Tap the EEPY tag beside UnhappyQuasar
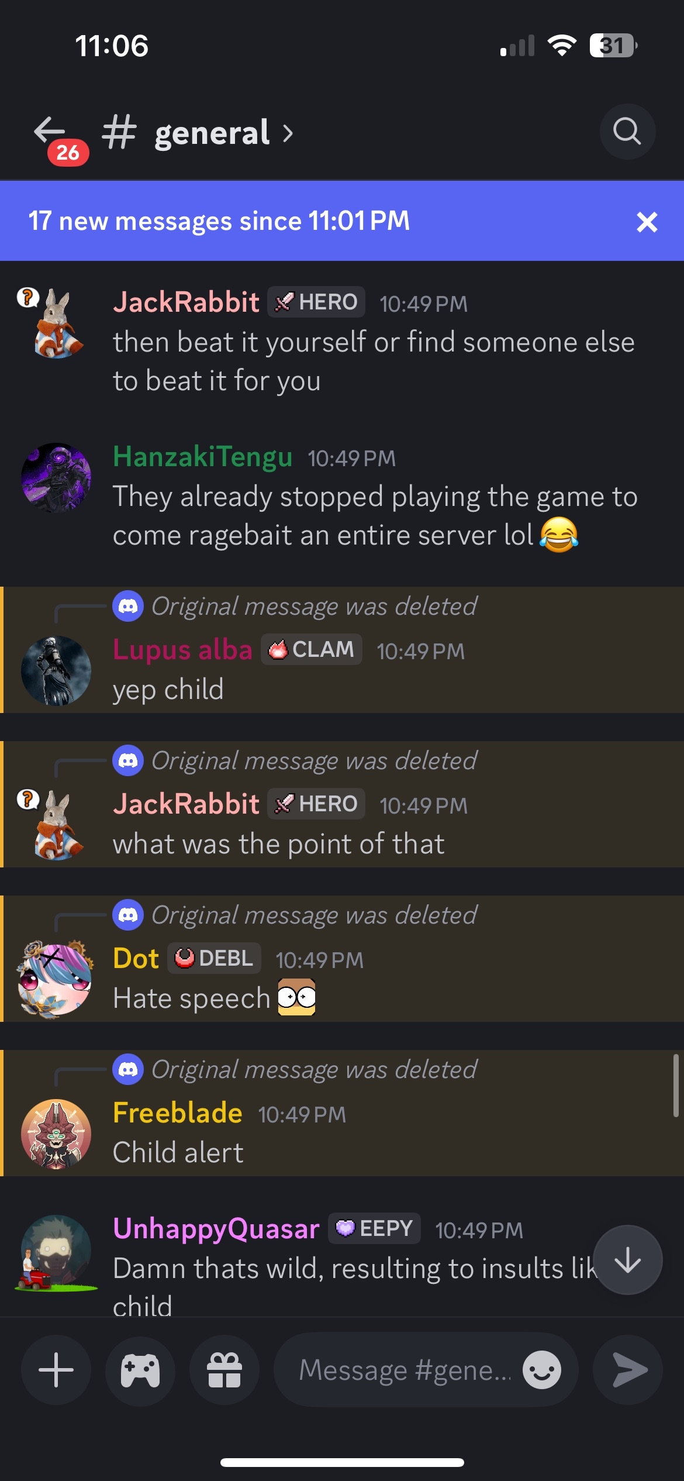The height and width of the screenshot is (1481, 684). click(x=374, y=1228)
